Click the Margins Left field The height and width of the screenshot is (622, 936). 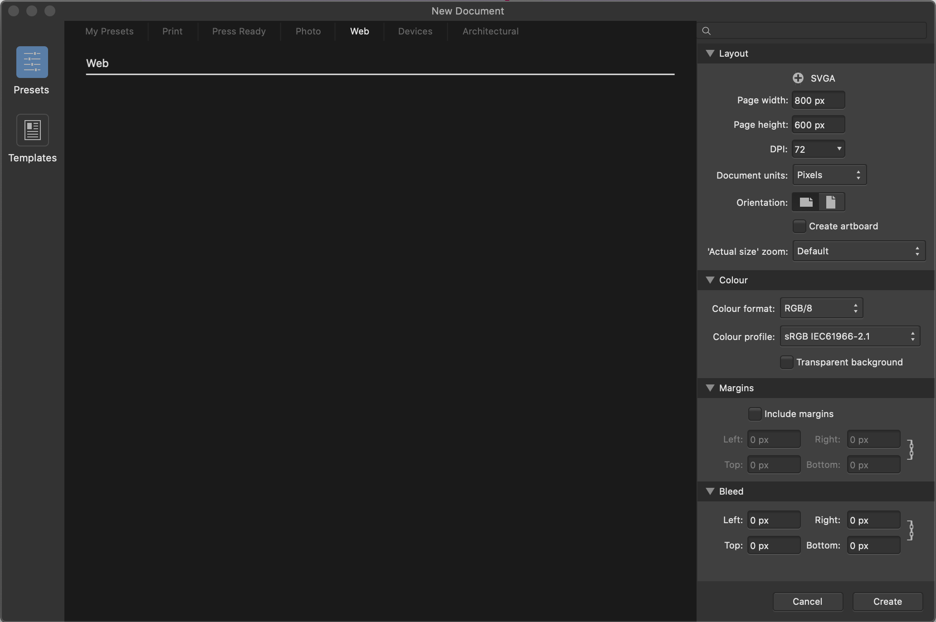click(774, 440)
